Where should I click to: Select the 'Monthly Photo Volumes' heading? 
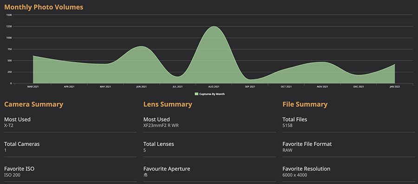[x=44, y=7]
